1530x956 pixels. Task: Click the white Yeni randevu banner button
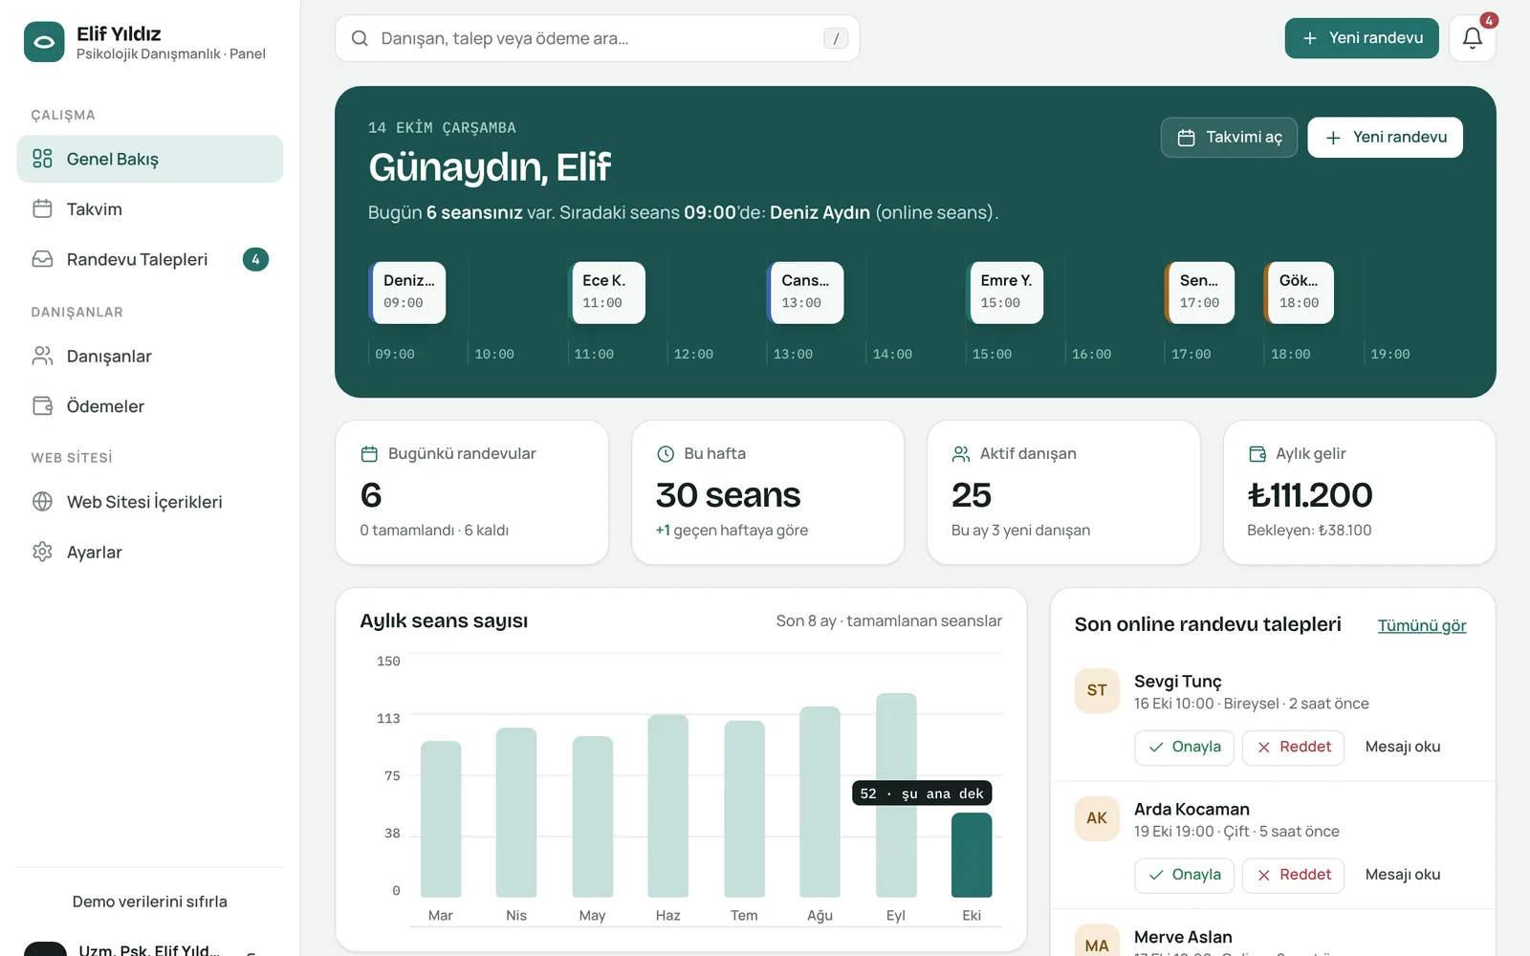pyautogui.click(x=1385, y=138)
